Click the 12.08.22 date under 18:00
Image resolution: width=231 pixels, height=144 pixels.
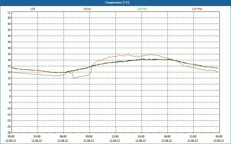tap(167, 141)
